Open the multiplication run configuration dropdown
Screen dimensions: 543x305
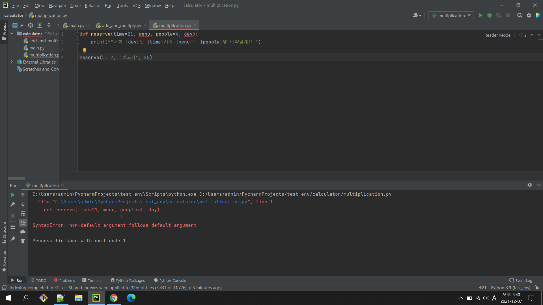click(x=451, y=16)
